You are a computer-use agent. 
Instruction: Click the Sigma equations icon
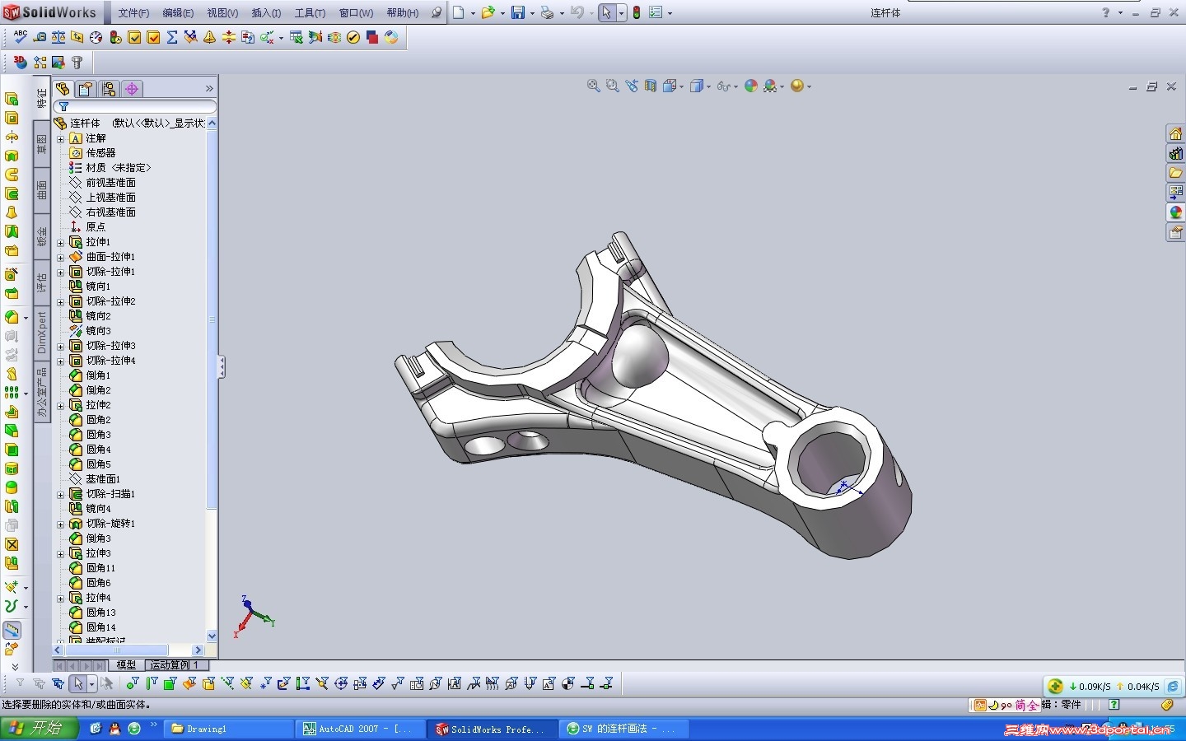click(172, 37)
